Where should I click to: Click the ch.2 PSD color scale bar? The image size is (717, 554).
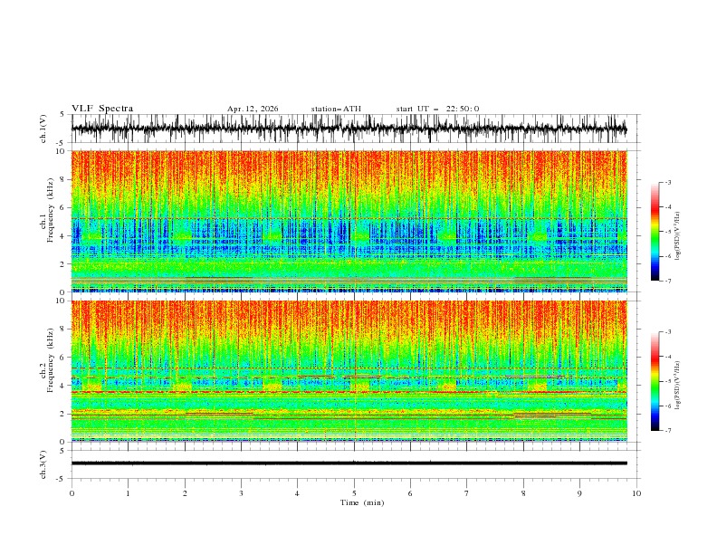click(655, 381)
